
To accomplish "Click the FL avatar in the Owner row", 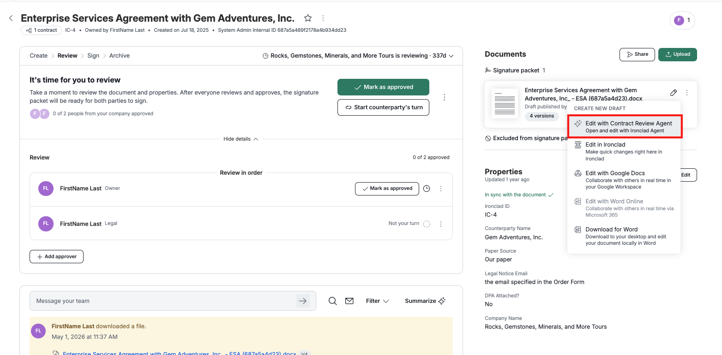I will (46, 189).
